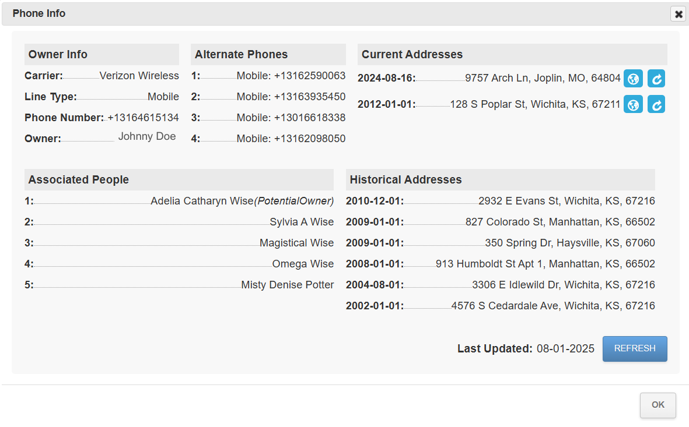Click the 9757 Arch Ln address text
Viewport: 689px width, 427px height.
[543, 78]
